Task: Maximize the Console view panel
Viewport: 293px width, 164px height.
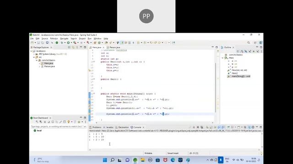Action: (x=261, y=127)
